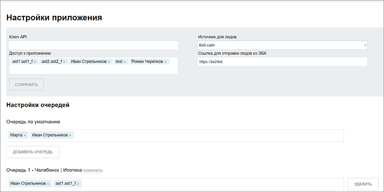Click the изменить link near Очередь 1
The width and height of the screenshot is (384, 192).
pyautogui.click(x=93, y=170)
